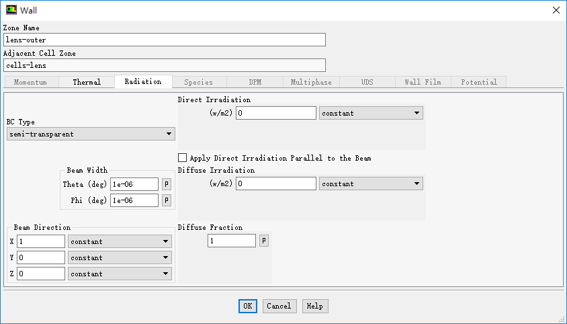567x324 pixels.
Task: Switch to the Momentum tab
Action: [x=30, y=82]
